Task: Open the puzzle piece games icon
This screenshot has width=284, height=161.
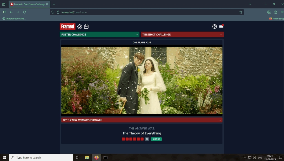Action: click(80, 27)
